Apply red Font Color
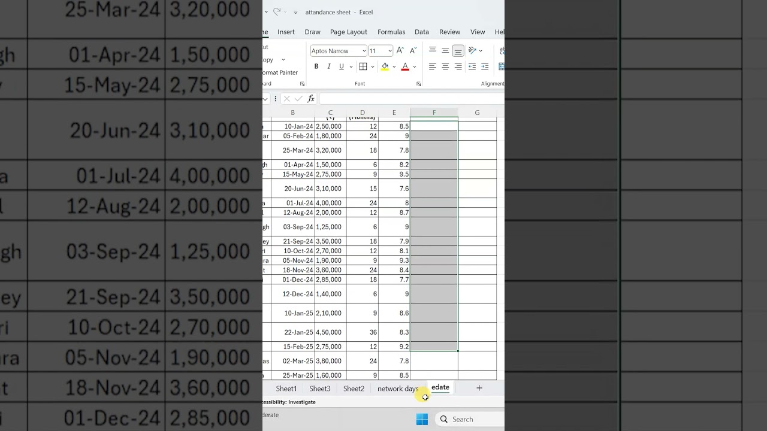The height and width of the screenshot is (431, 767). point(405,66)
